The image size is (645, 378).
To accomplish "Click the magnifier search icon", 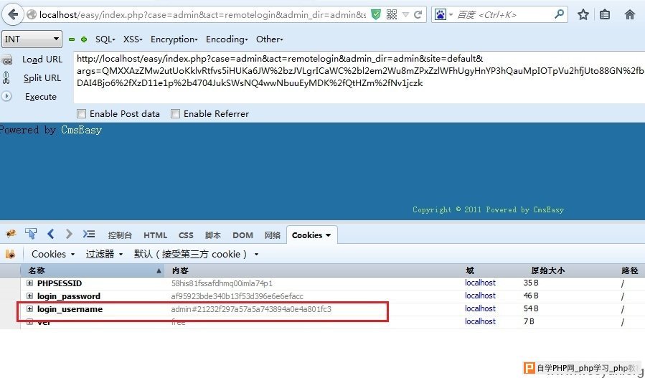I will tap(559, 15).
